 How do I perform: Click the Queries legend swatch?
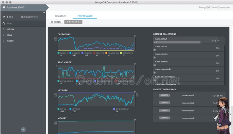(70, 53)
